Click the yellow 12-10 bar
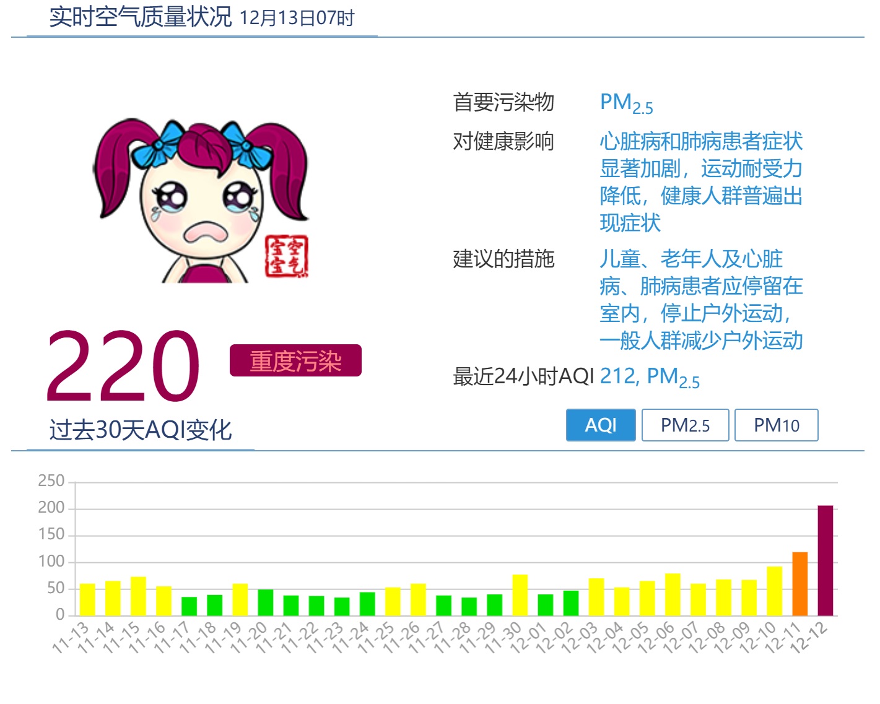This screenshot has height=704, width=880. (x=774, y=591)
